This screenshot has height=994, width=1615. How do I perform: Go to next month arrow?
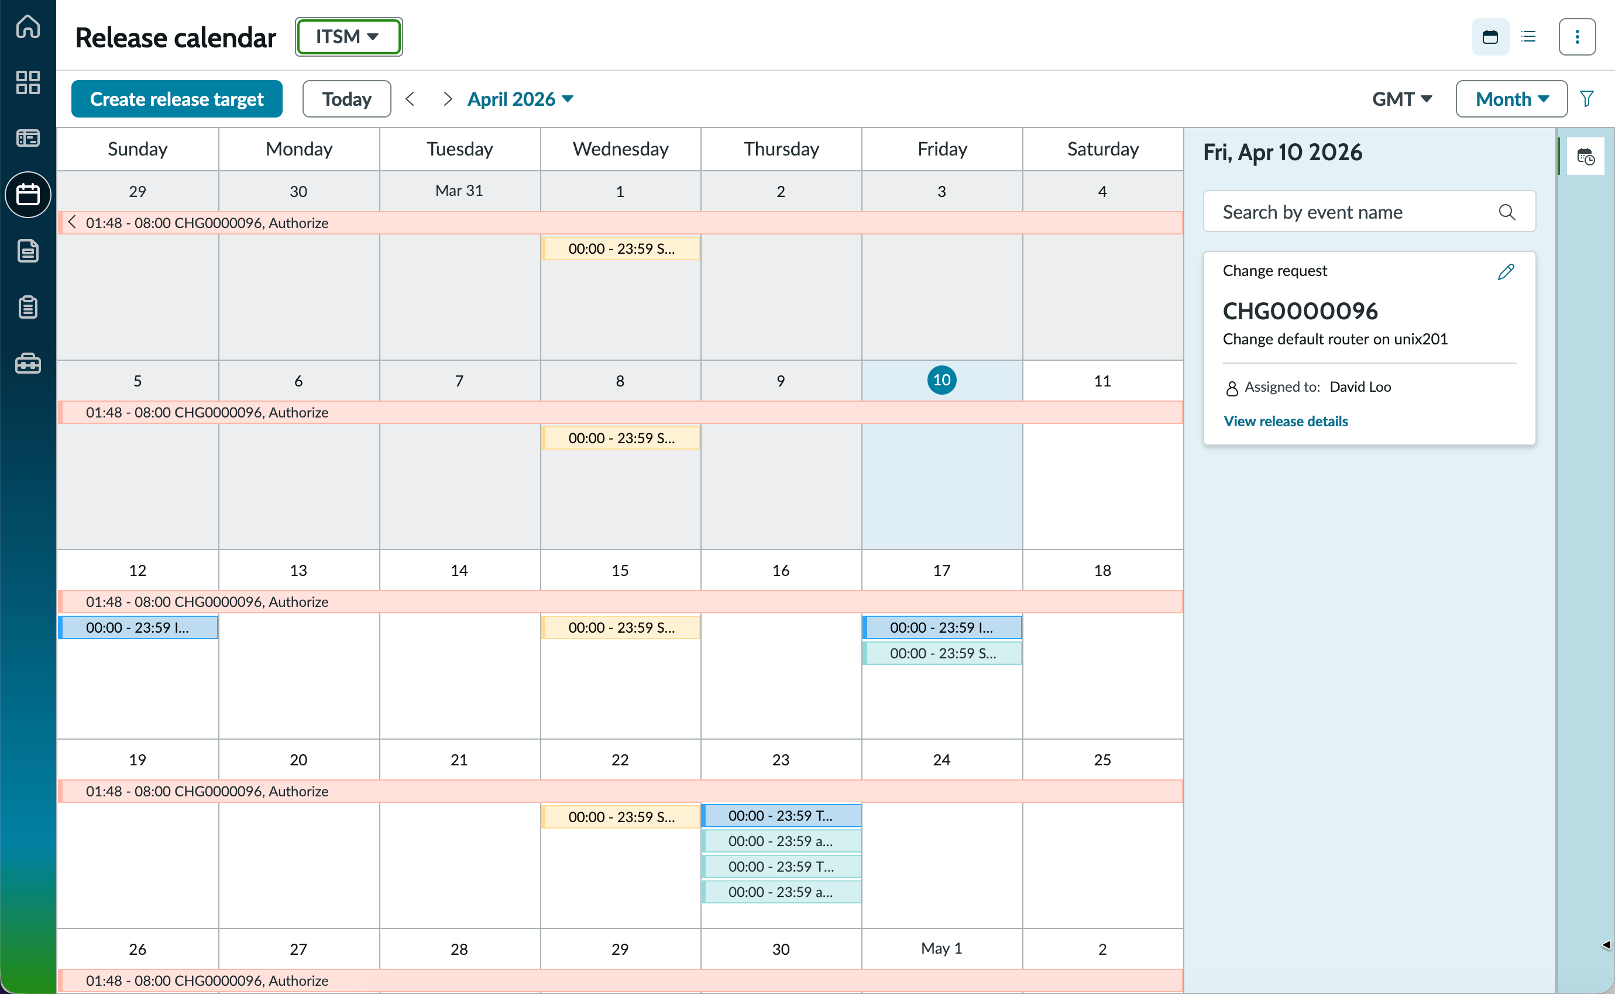point(447,99)
